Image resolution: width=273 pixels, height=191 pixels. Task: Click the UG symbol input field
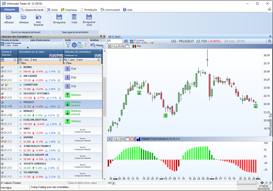(115, 41)
